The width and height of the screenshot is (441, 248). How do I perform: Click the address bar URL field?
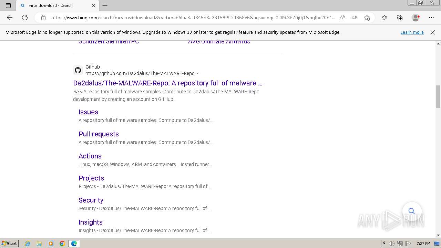pos(193,18)
